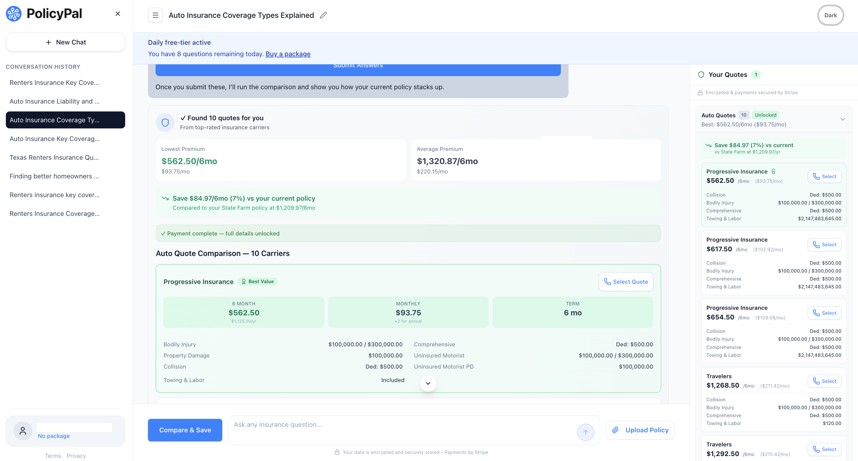Open the Privacy link
858x461 pixels.
pos(76,456)
